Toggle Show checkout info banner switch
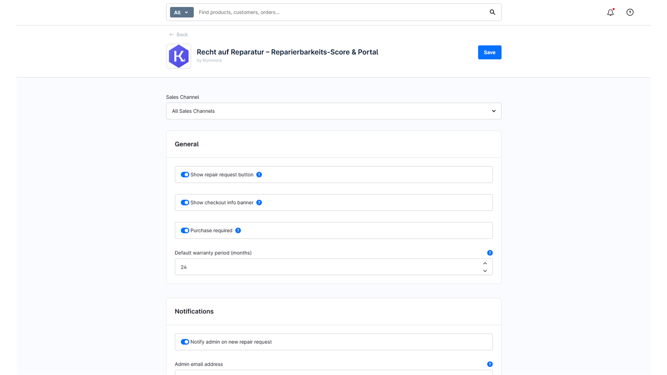 coord(185,202)
